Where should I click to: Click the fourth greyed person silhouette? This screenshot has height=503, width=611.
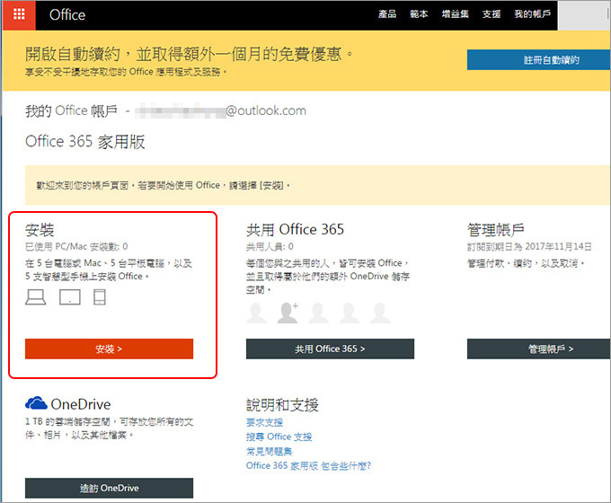350,313
